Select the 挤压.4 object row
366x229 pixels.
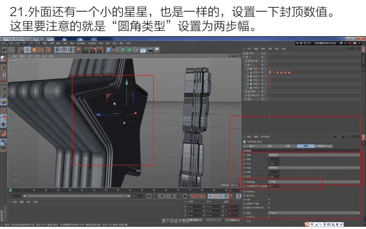[x=256, y=87]
